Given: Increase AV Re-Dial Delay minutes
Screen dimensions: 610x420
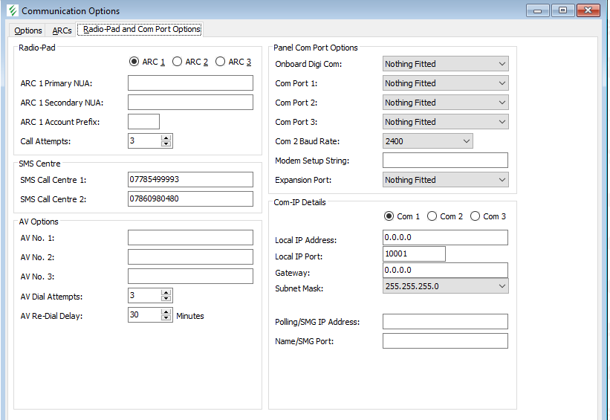Looking at the screenshot, I should click(x=166, y=311).
